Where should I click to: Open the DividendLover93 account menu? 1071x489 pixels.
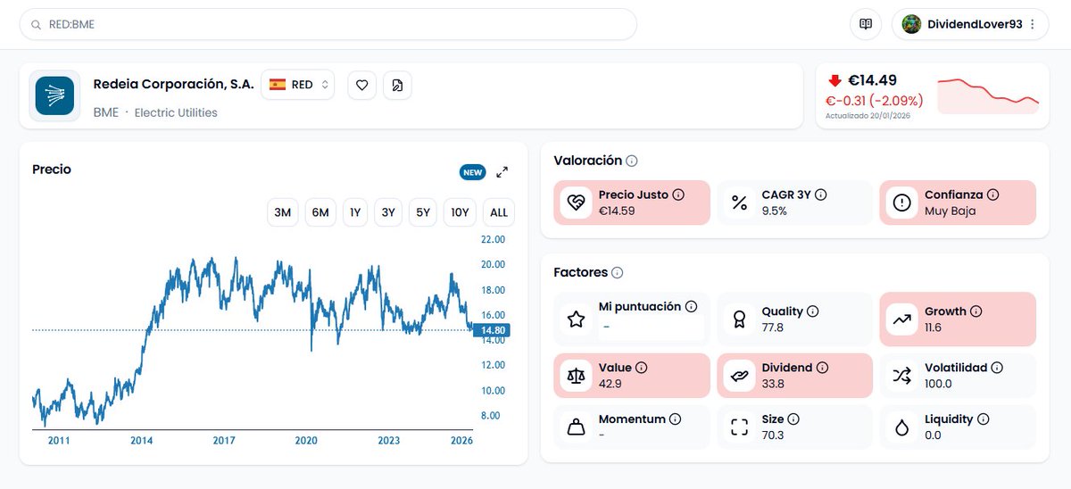(970, 24)
